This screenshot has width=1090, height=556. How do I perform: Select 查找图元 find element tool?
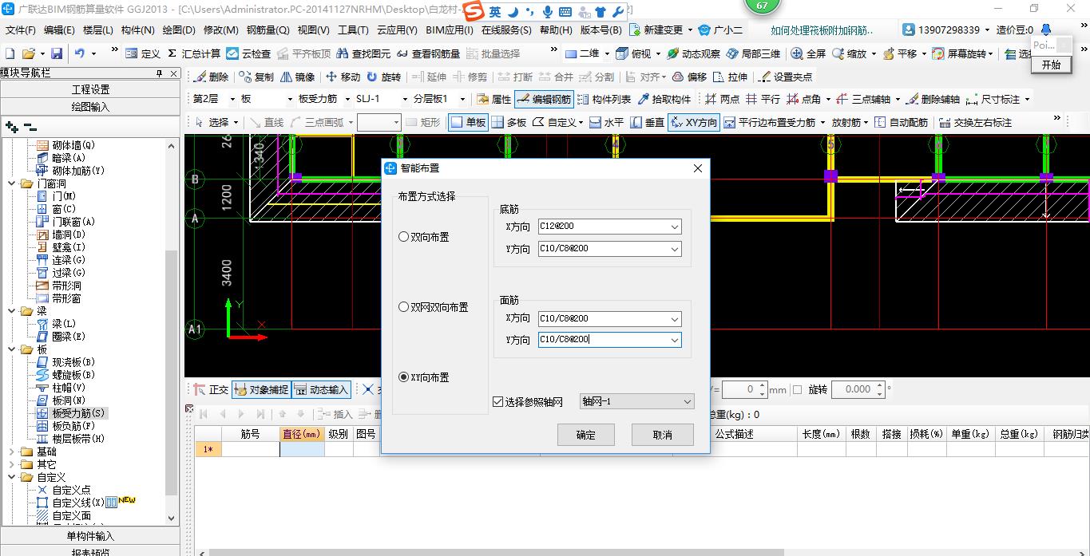tap(364, 53)
